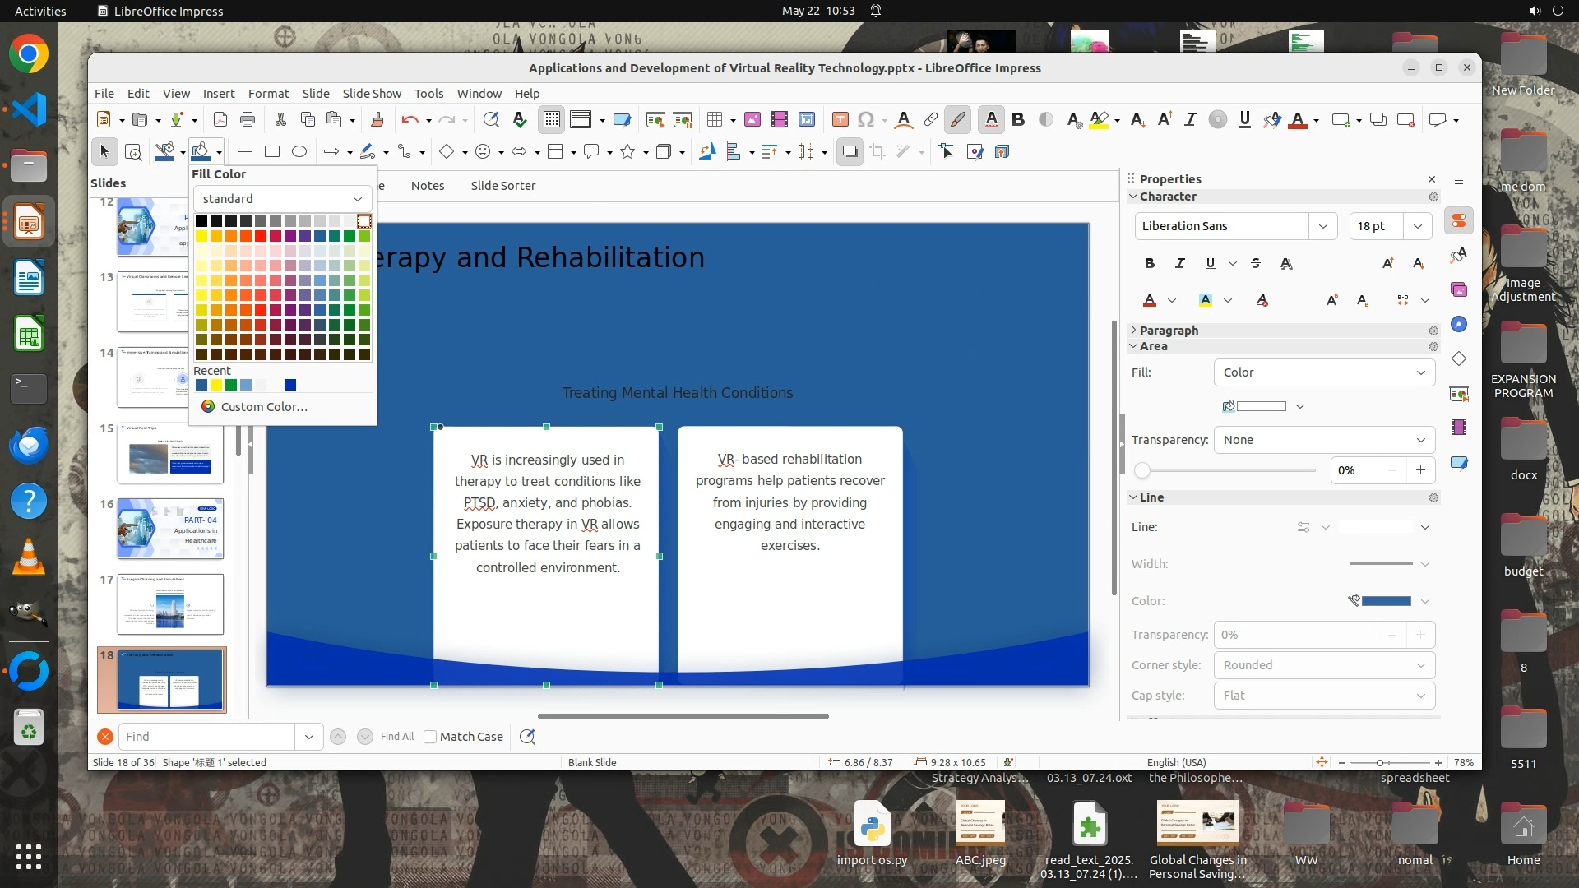Toggle Bold in Character panel

1150,263
